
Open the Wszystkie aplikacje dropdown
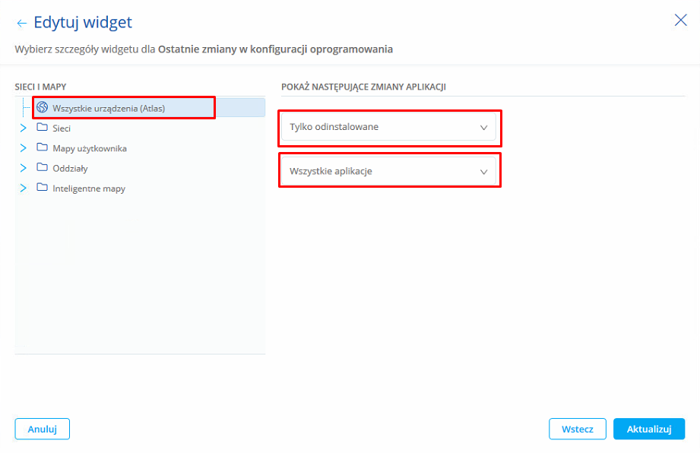pyautogui.click(x=388, y=171)
